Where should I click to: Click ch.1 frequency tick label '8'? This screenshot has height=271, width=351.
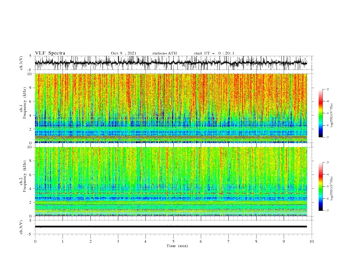tap(31, 88)
